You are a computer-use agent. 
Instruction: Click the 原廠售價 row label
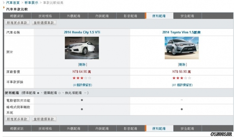coord(13,72)
